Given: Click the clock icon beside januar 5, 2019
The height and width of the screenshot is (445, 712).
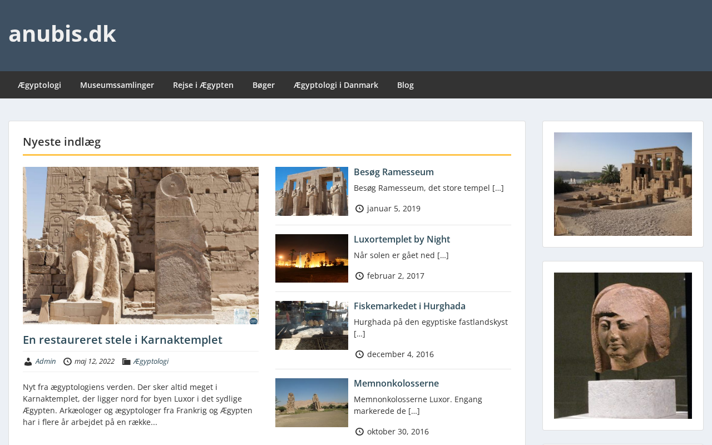Looking at the screenshot, I should click(x=359, y=209).
